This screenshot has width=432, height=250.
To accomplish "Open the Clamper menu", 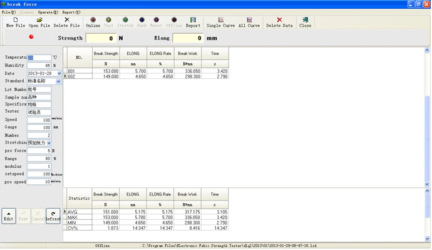I will click(x=27, y=12).
